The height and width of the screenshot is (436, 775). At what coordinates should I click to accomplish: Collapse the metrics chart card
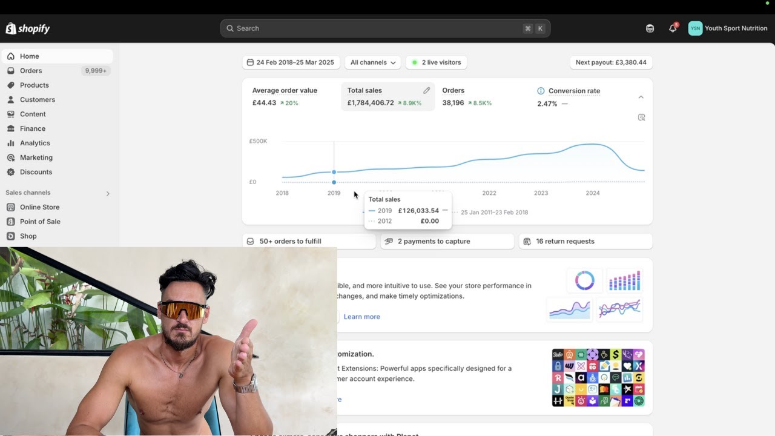coord(641,97)
